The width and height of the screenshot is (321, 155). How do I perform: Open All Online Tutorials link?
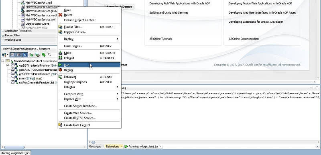[160, 39]
